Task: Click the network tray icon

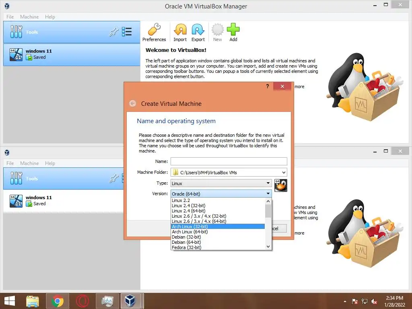Action: [365, 301]
